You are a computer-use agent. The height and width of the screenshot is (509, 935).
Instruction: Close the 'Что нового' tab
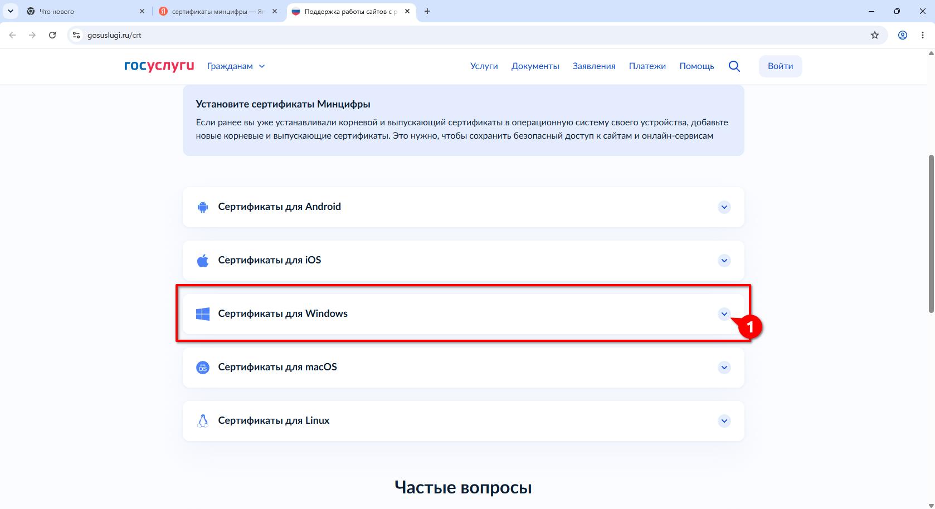point(142,11)
